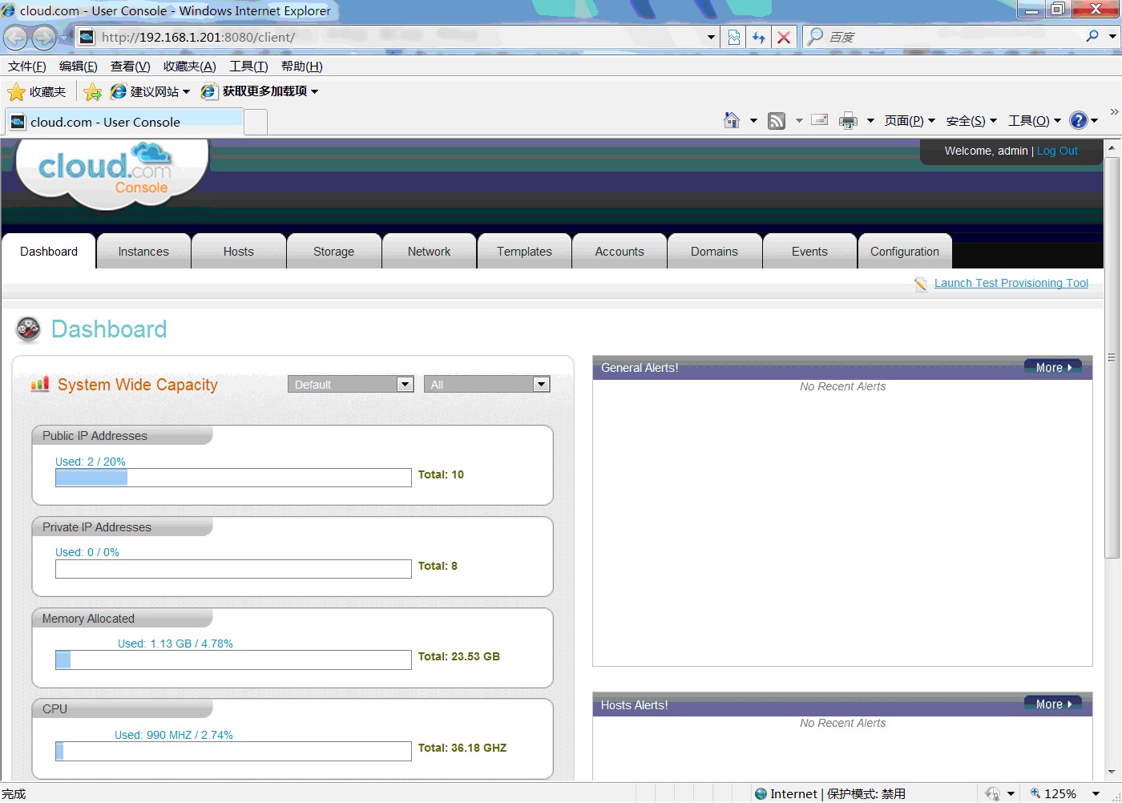Click the RSS feeds icon
1122x803 pixels.
coord(777,121)
